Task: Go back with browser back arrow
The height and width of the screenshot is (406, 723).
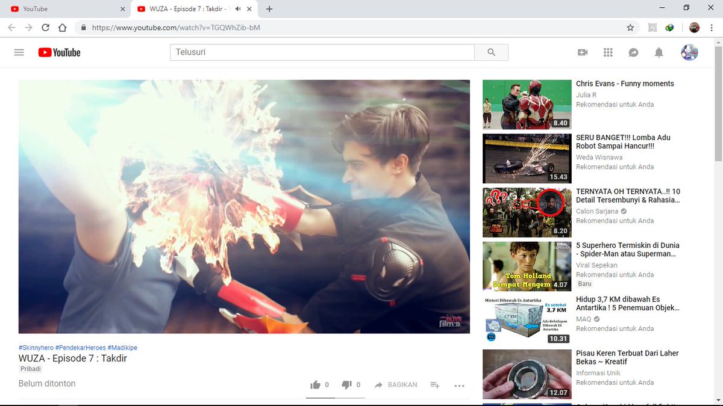Action: point(11,27)
